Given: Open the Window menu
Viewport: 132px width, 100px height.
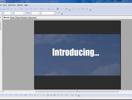Looking at the screenshot, I should [x=20, y=5].
